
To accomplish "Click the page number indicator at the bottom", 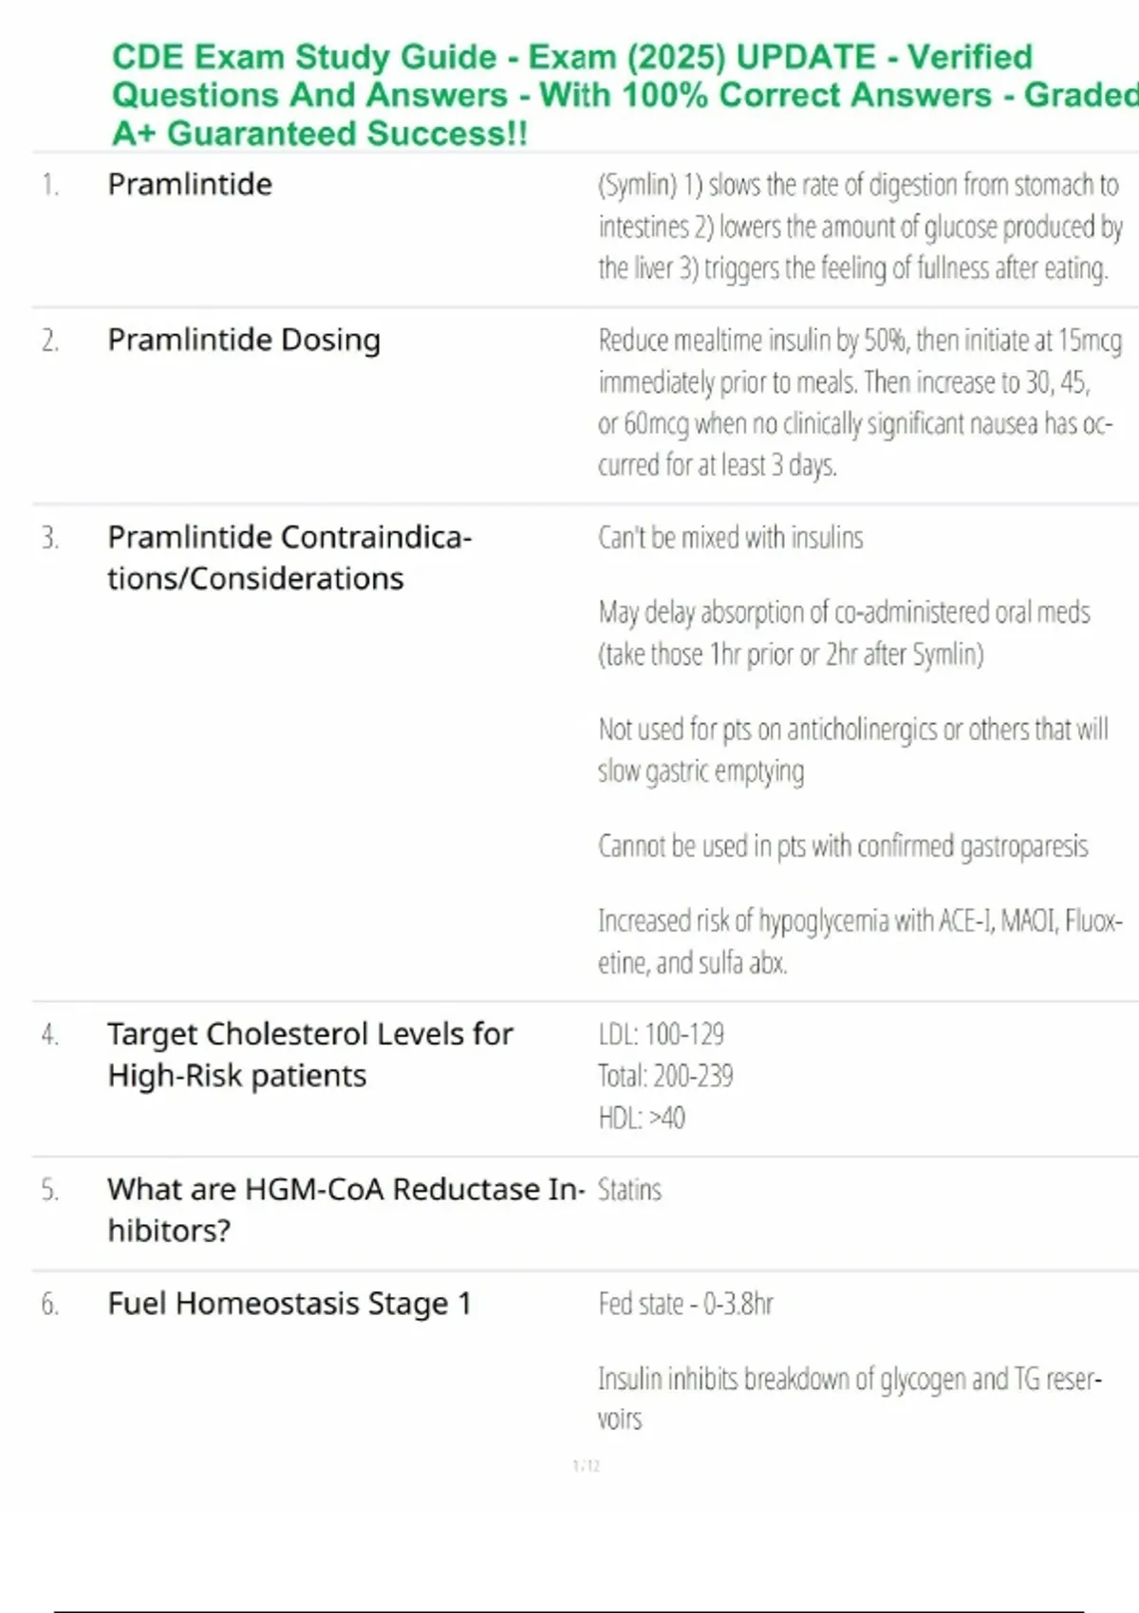I will pos(587,1466).
